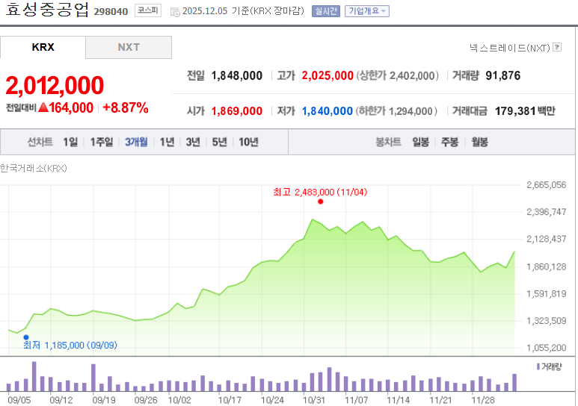The width and height of the screenshot is (578, 406).
Task: Click the calendar clock icon beside 2025.12.05
Action: click(175, 12)
